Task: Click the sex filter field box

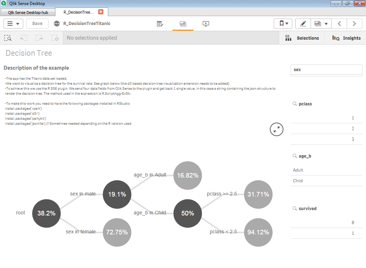Action: tap(326, 70)
